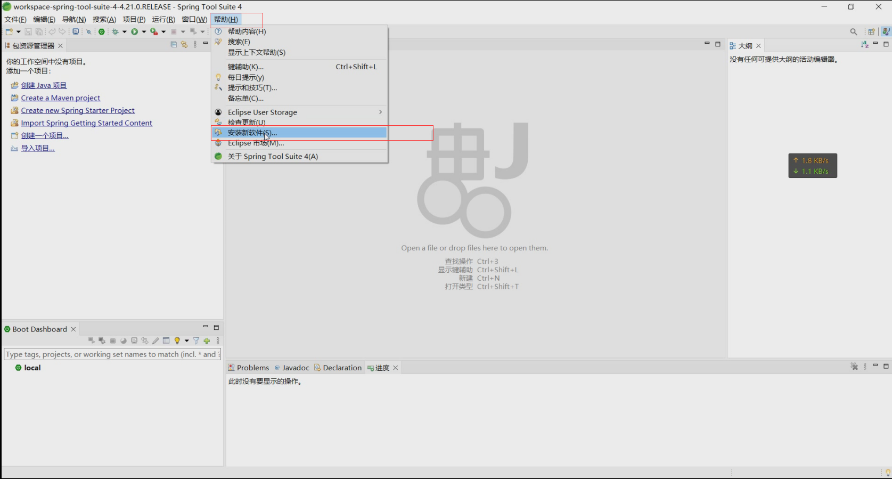
Task: Close the 进度 progress tab
Action: tap(396, 368)
